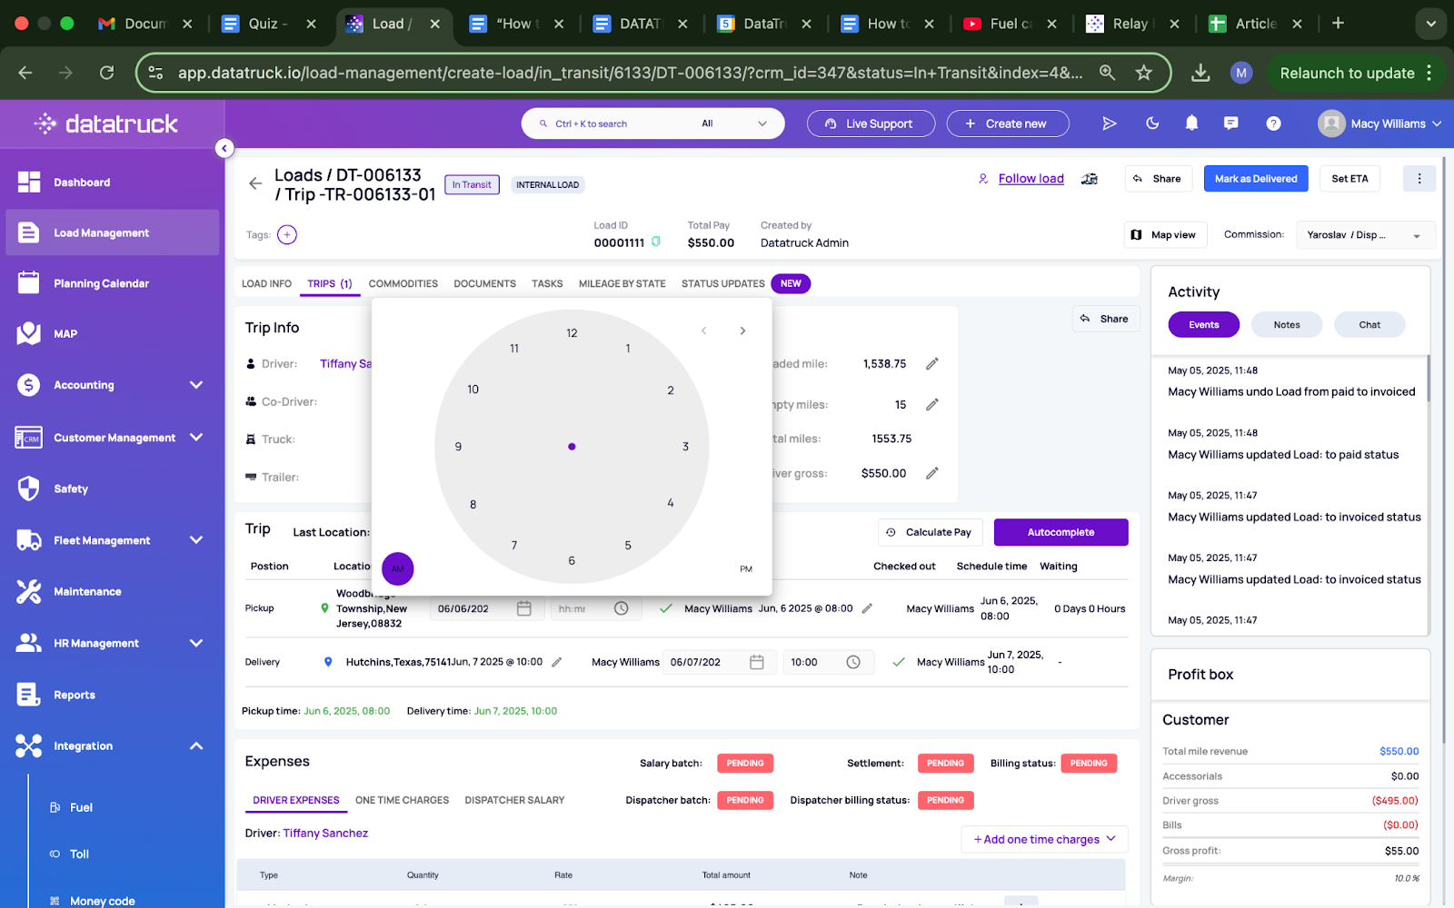The height and width of the screenshot is (908, 1454).
Task: Expand HR Management sidebar menu
Action: [196, 643]
